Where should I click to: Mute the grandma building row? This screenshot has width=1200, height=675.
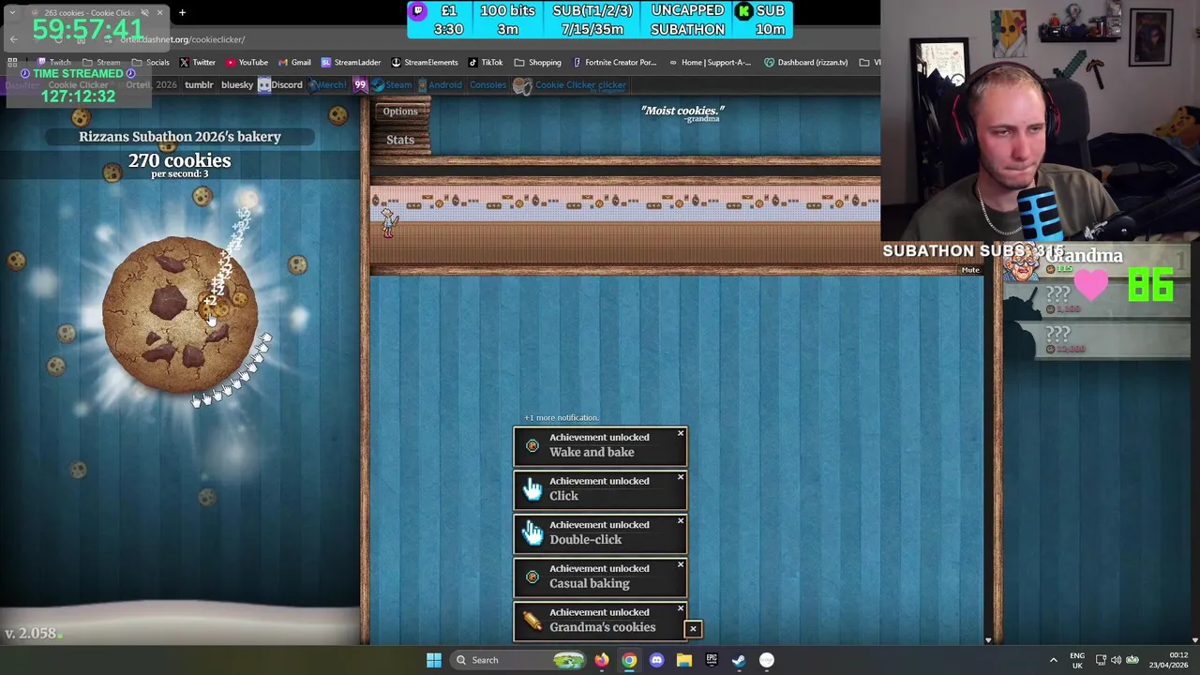tap(970, 270)
